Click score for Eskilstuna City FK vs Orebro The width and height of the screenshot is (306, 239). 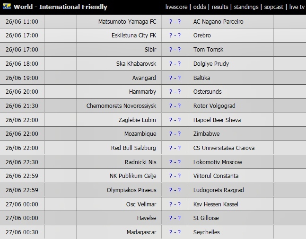tap(175, 35)
